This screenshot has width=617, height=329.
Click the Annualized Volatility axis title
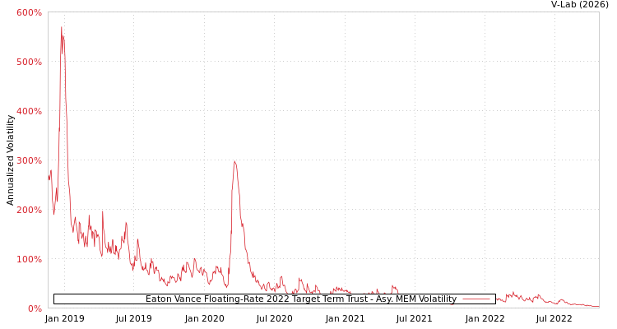(x=10, y=160)
